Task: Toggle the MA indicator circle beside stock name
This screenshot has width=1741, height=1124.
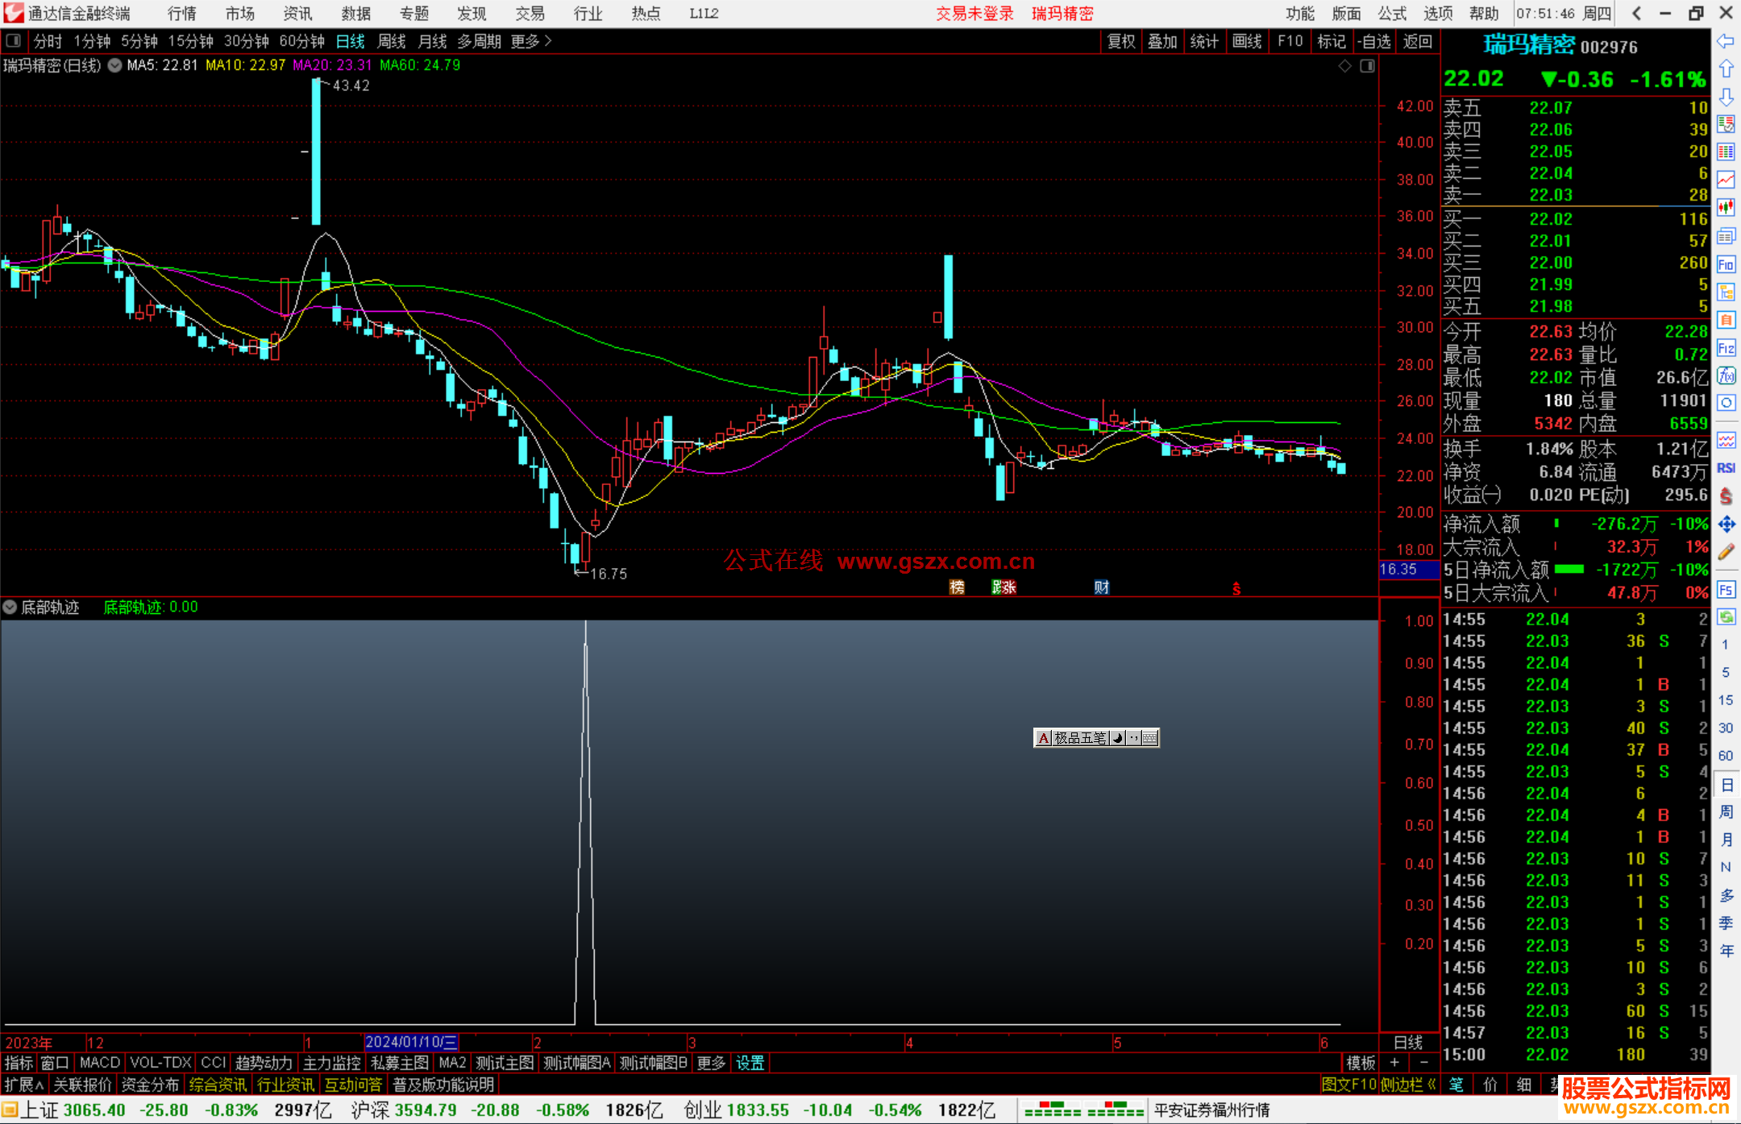Action: coord(115,65)
